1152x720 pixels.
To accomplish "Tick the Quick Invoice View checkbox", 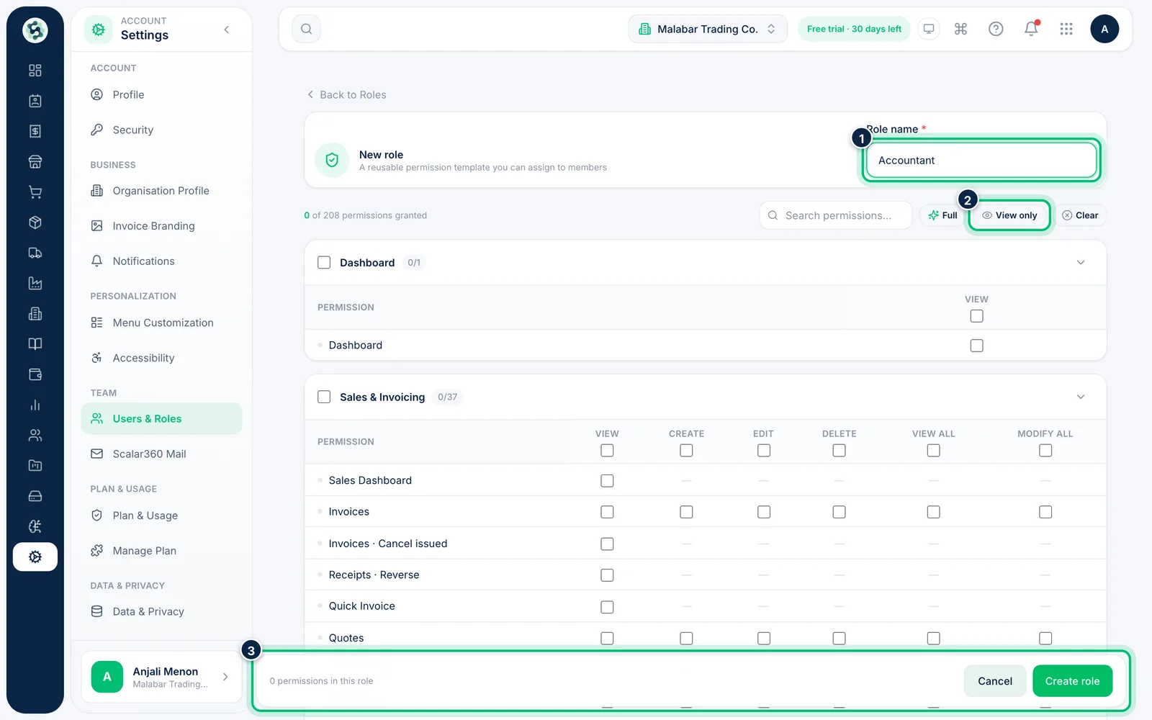I will tap(607, 607).
